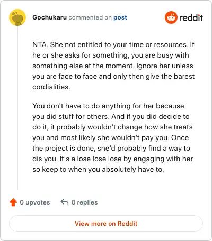Click the Reddit Snoo logo circle
The image size is (212, 241).
pos(171,17)
